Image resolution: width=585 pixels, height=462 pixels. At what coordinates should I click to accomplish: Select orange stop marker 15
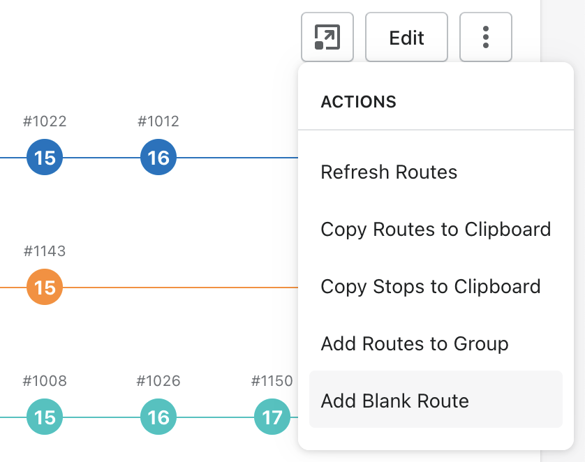click(x=45, y=287)
